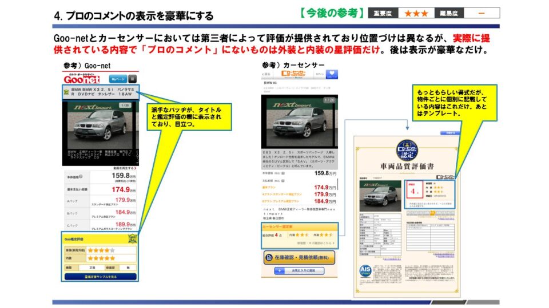Click the 鑑定書サンプルを見る button
The height and width of the screenshot is (308, 549).
click(x=100, y=277)
